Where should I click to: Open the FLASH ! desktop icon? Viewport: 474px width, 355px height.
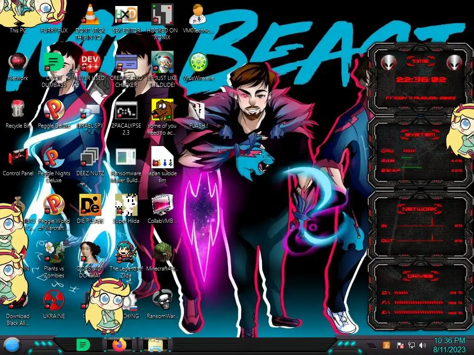pyautogui.click(x=197, y=110)
